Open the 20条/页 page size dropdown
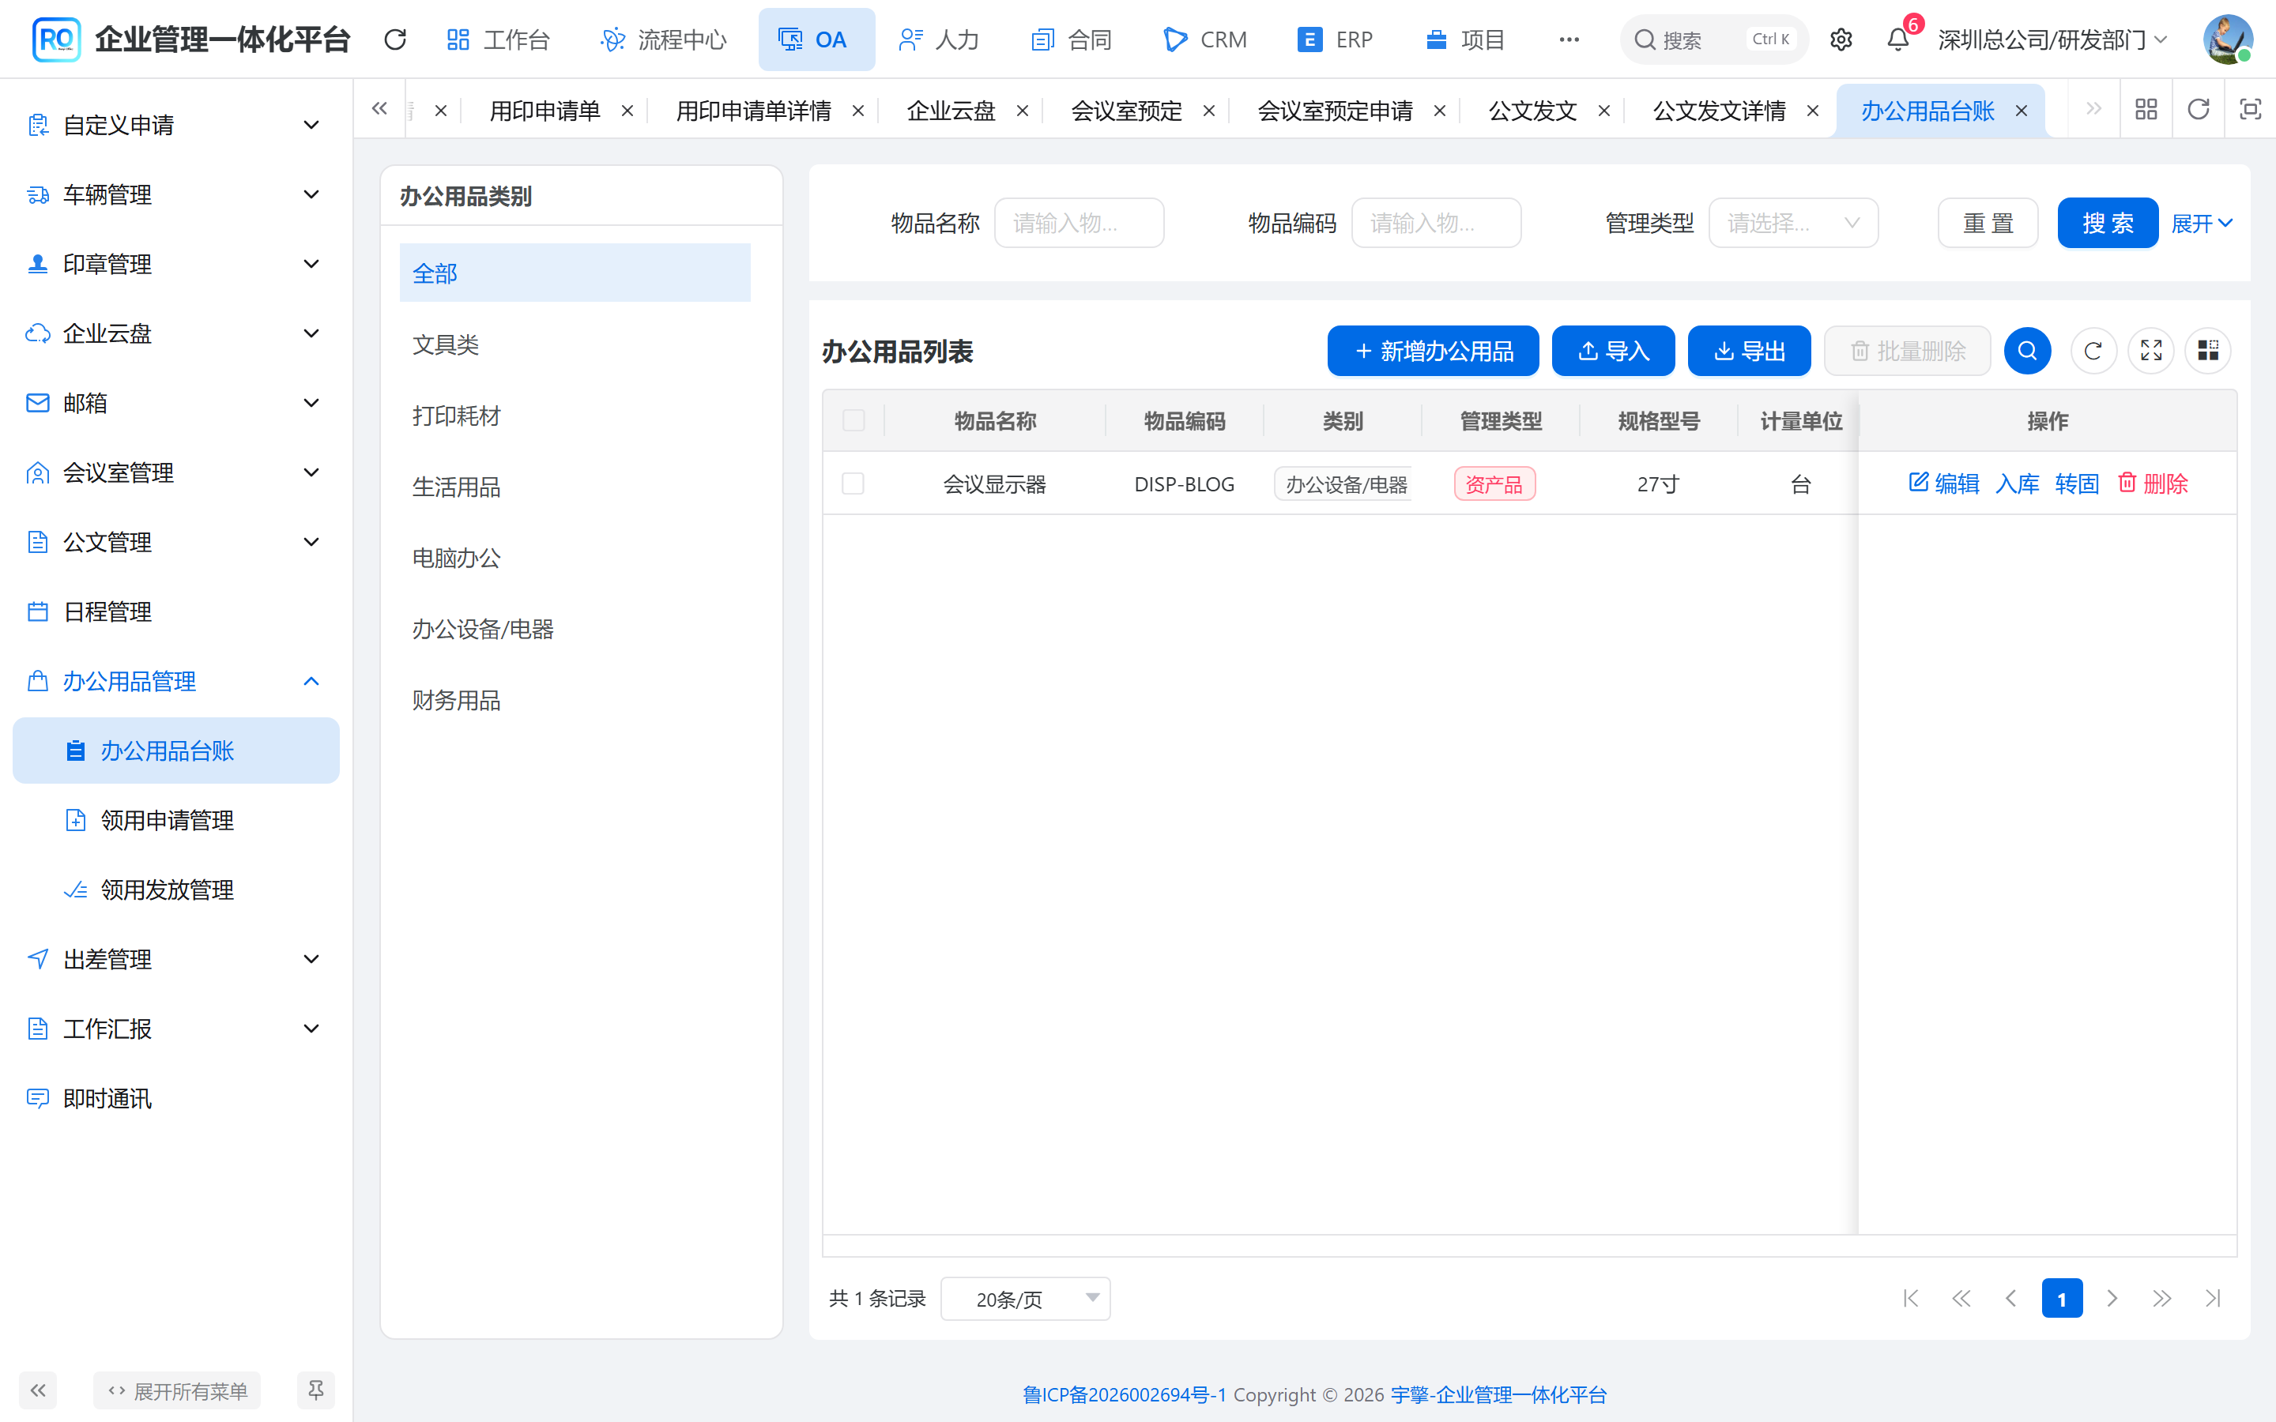Screen dimensions: 2276x1422 click(1025, 1299)
